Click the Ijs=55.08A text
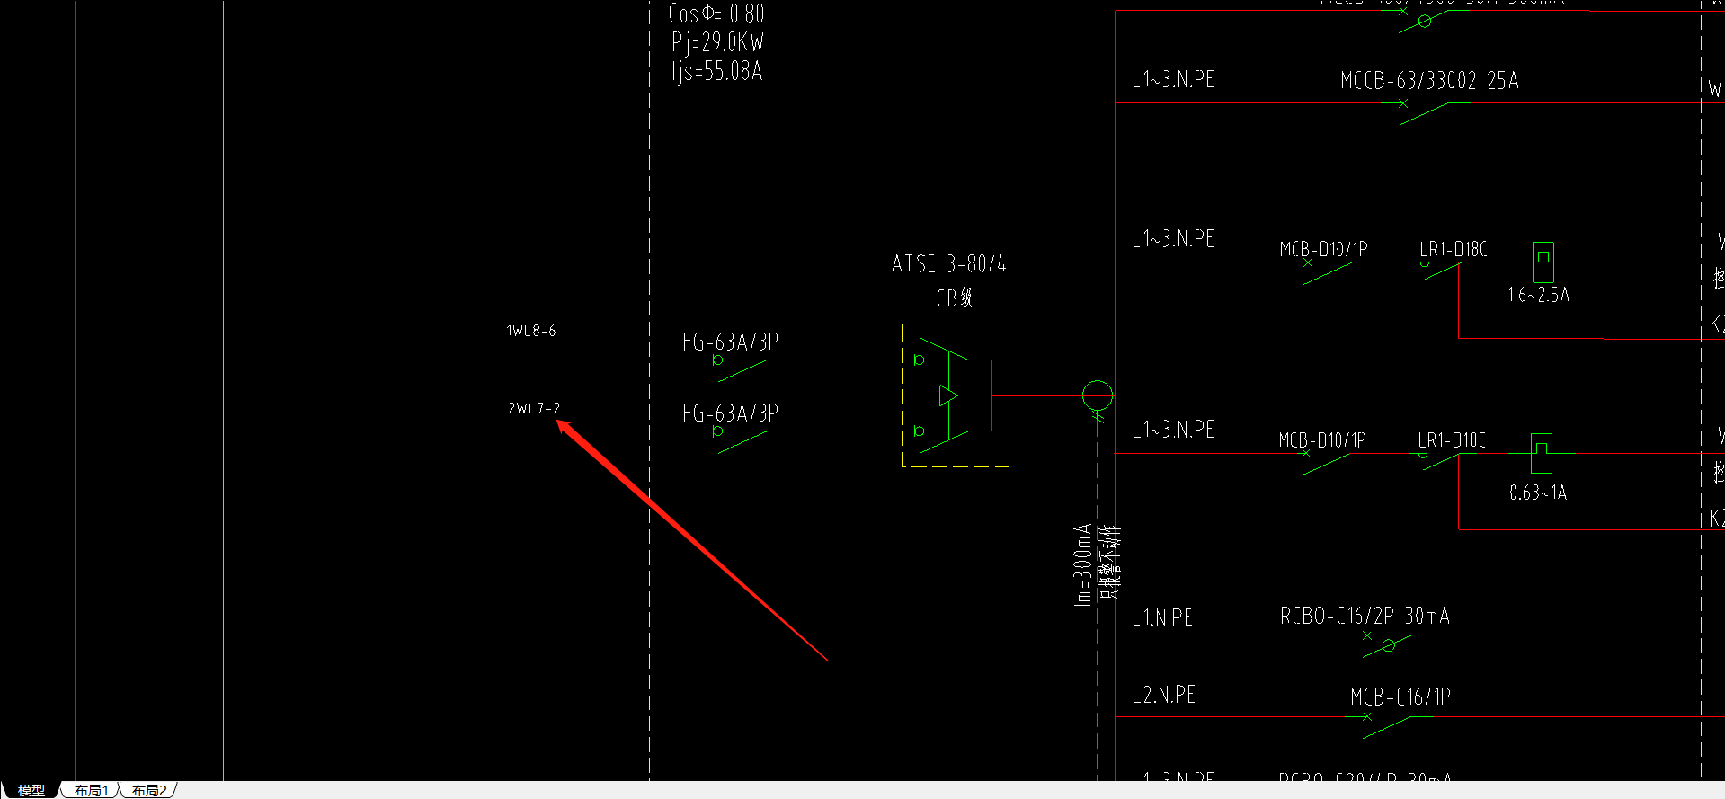 [x=716, y=72]
